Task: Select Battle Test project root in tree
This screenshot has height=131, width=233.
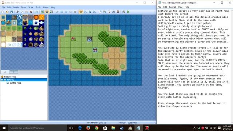Action: point(10,77)
